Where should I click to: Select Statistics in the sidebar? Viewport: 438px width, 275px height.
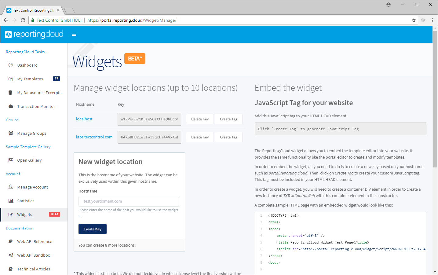click(x=26, y=201)
